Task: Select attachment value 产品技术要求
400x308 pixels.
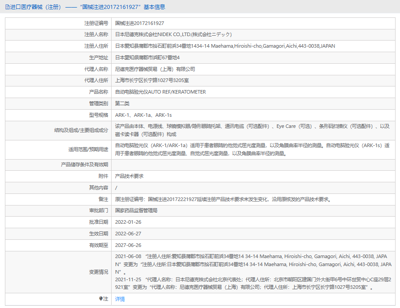Action: (129, 176)
